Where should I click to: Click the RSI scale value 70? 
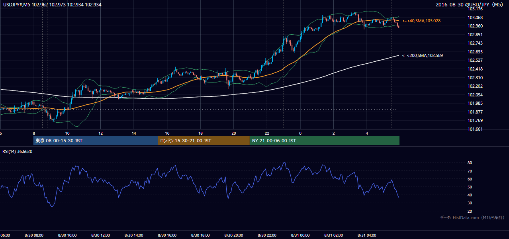470,171
